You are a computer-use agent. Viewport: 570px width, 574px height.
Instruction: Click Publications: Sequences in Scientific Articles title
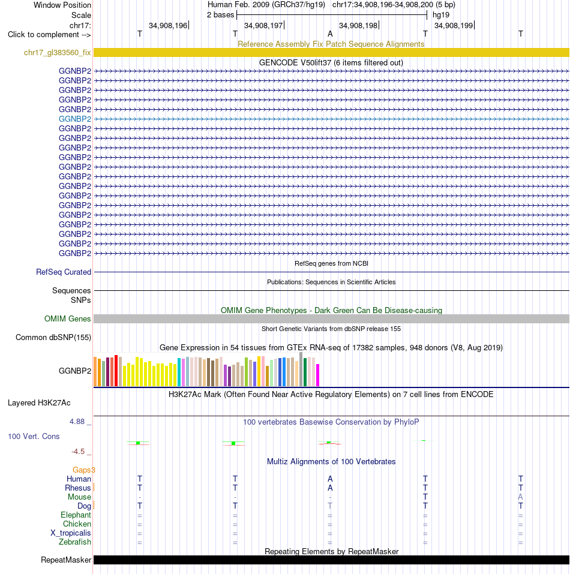[x=331, y=283]
